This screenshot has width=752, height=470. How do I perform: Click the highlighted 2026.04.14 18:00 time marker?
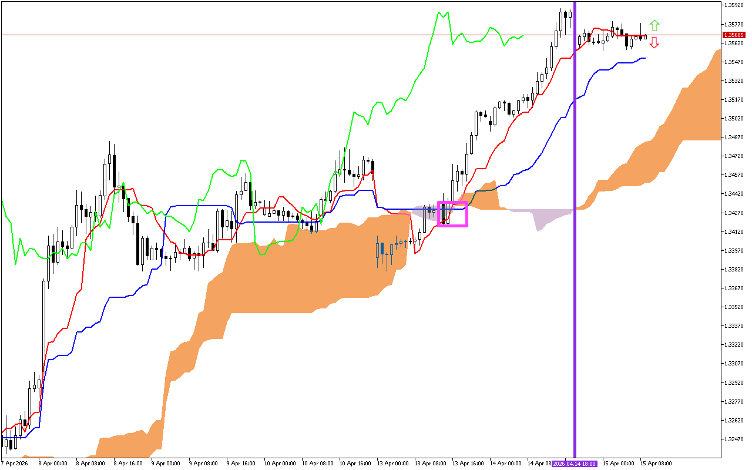pyautogui.click(x=575, y=464)
